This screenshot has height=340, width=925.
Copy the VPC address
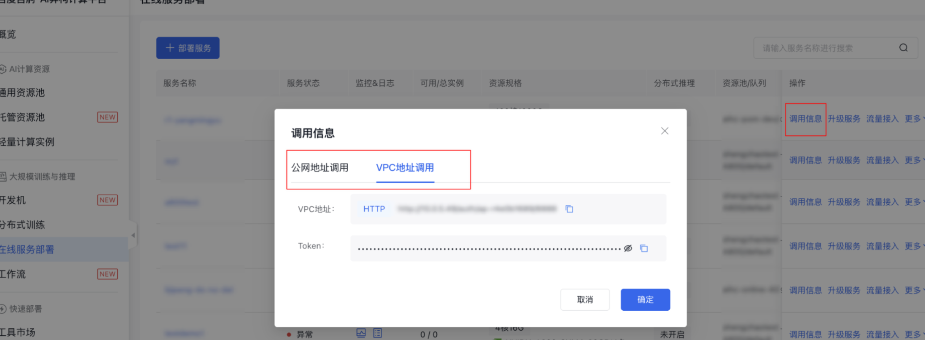[569, 209]
